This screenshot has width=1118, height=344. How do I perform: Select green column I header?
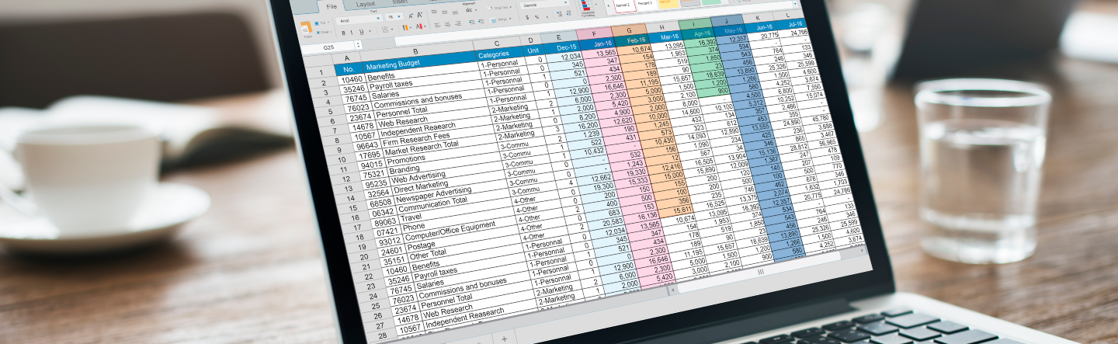[x=696, y=25]
